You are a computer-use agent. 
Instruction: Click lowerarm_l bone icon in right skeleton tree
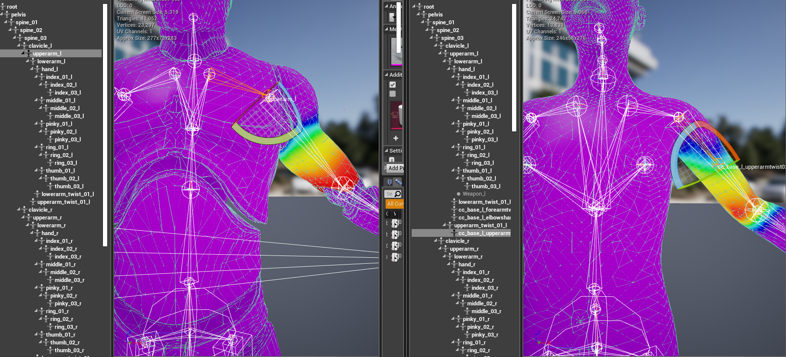click(x=450, y=61)
